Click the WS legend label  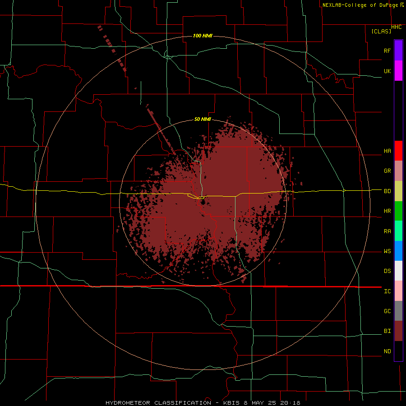click(387, 251)
